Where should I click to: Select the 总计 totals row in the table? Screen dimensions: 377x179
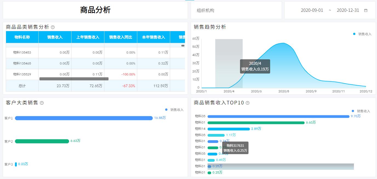point(22,86)
